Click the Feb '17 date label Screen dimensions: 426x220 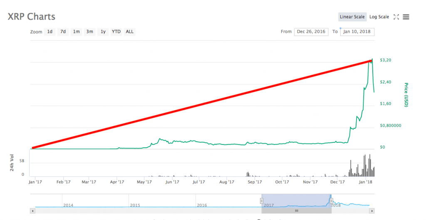[x=63, y=182]
